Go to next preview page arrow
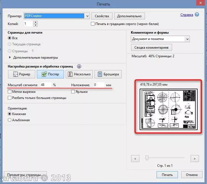Screen dimensions: 207x184 195,159
